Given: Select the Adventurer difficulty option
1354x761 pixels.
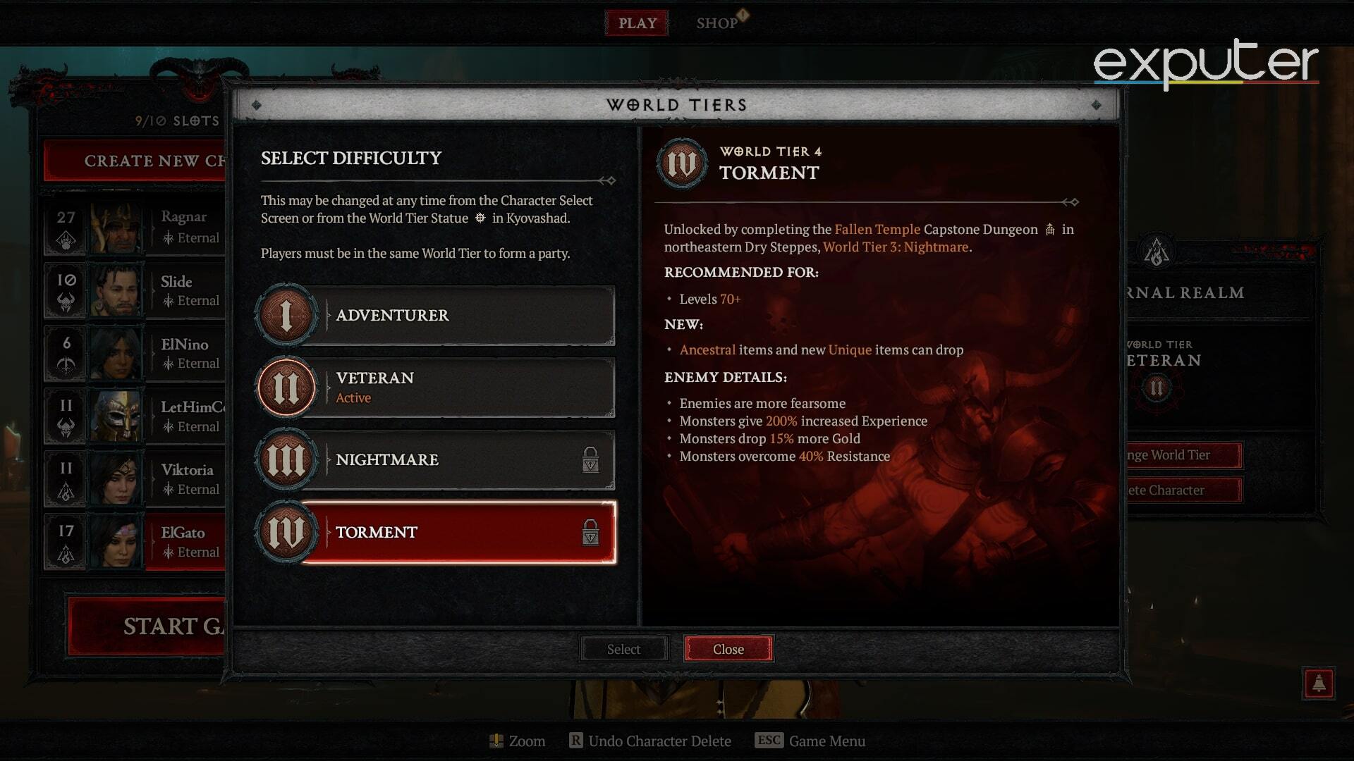Looking at the screenshot, I should (x=434, y=315).
